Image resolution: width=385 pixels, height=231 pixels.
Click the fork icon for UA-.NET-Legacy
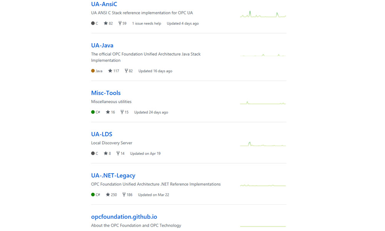click(124, 195)
